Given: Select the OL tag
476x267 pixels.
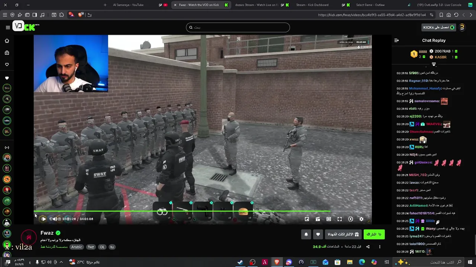Looking at the screenshot, I should 102,247.
